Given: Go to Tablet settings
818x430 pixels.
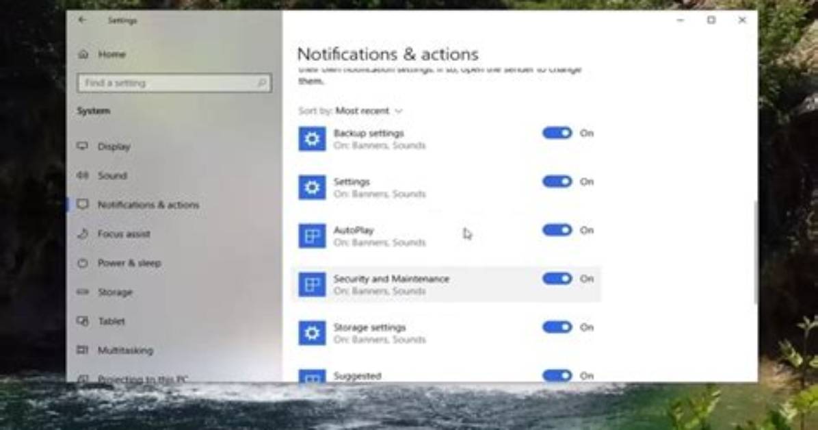Looking at the screenshot, I should pos(111,321).
